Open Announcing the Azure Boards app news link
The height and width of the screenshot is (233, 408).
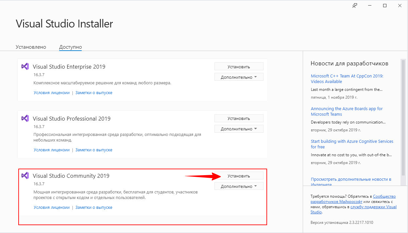click(347, 111)
